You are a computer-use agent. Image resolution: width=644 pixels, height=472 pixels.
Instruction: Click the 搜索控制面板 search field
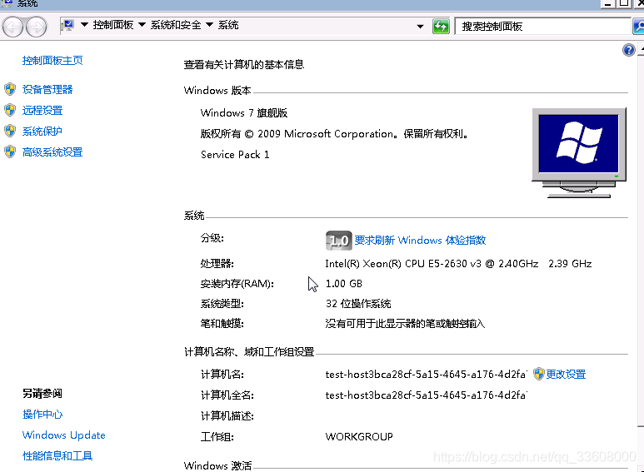pyautogui.click(x=542, y=27)
